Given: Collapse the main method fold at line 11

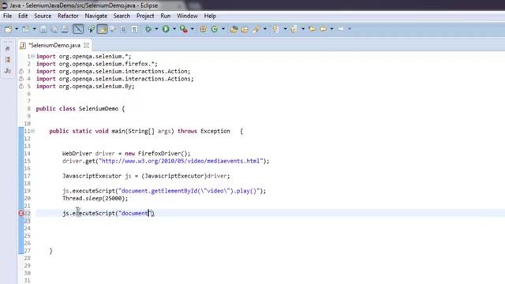Looking at the screenshot, I should tap(33, 131).
